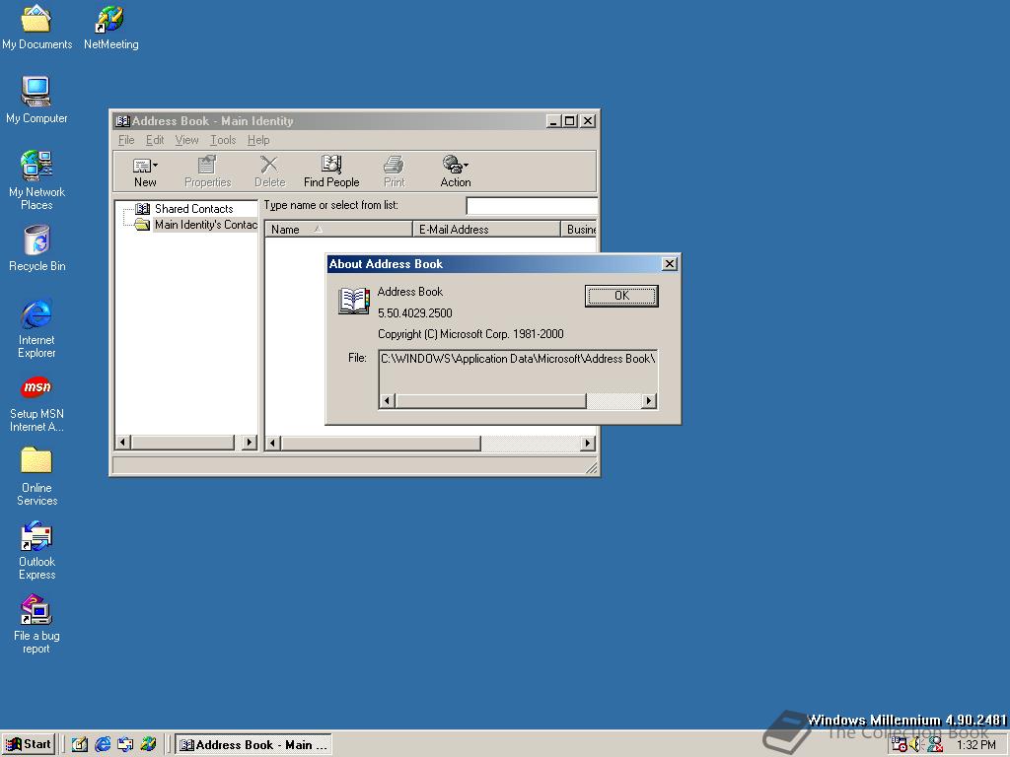Click left arrow of contact list scrollbar
The image size is (1010, 757).
point(273,443)
